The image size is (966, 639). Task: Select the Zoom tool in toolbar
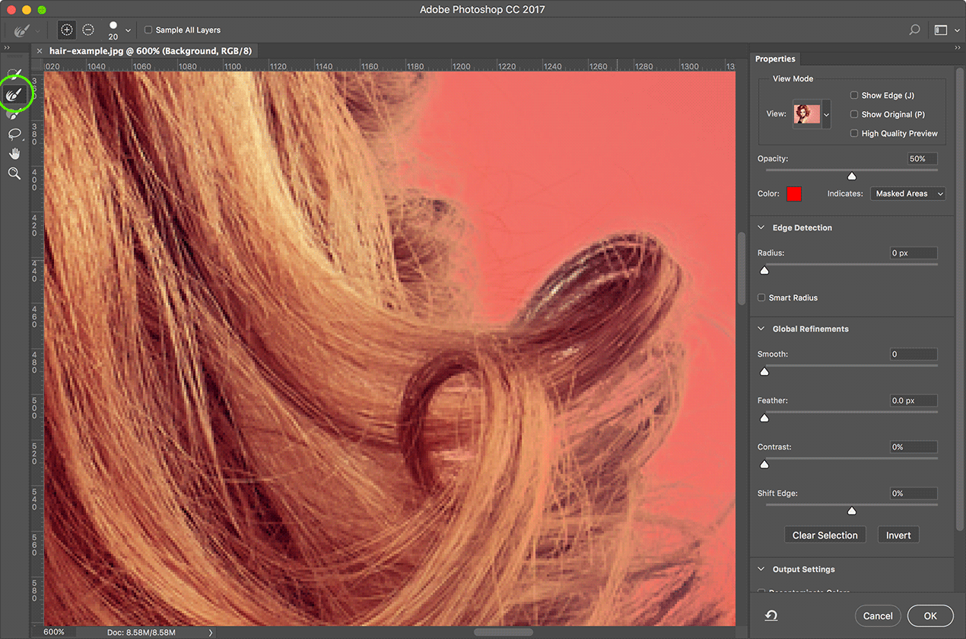click(14, 173)
